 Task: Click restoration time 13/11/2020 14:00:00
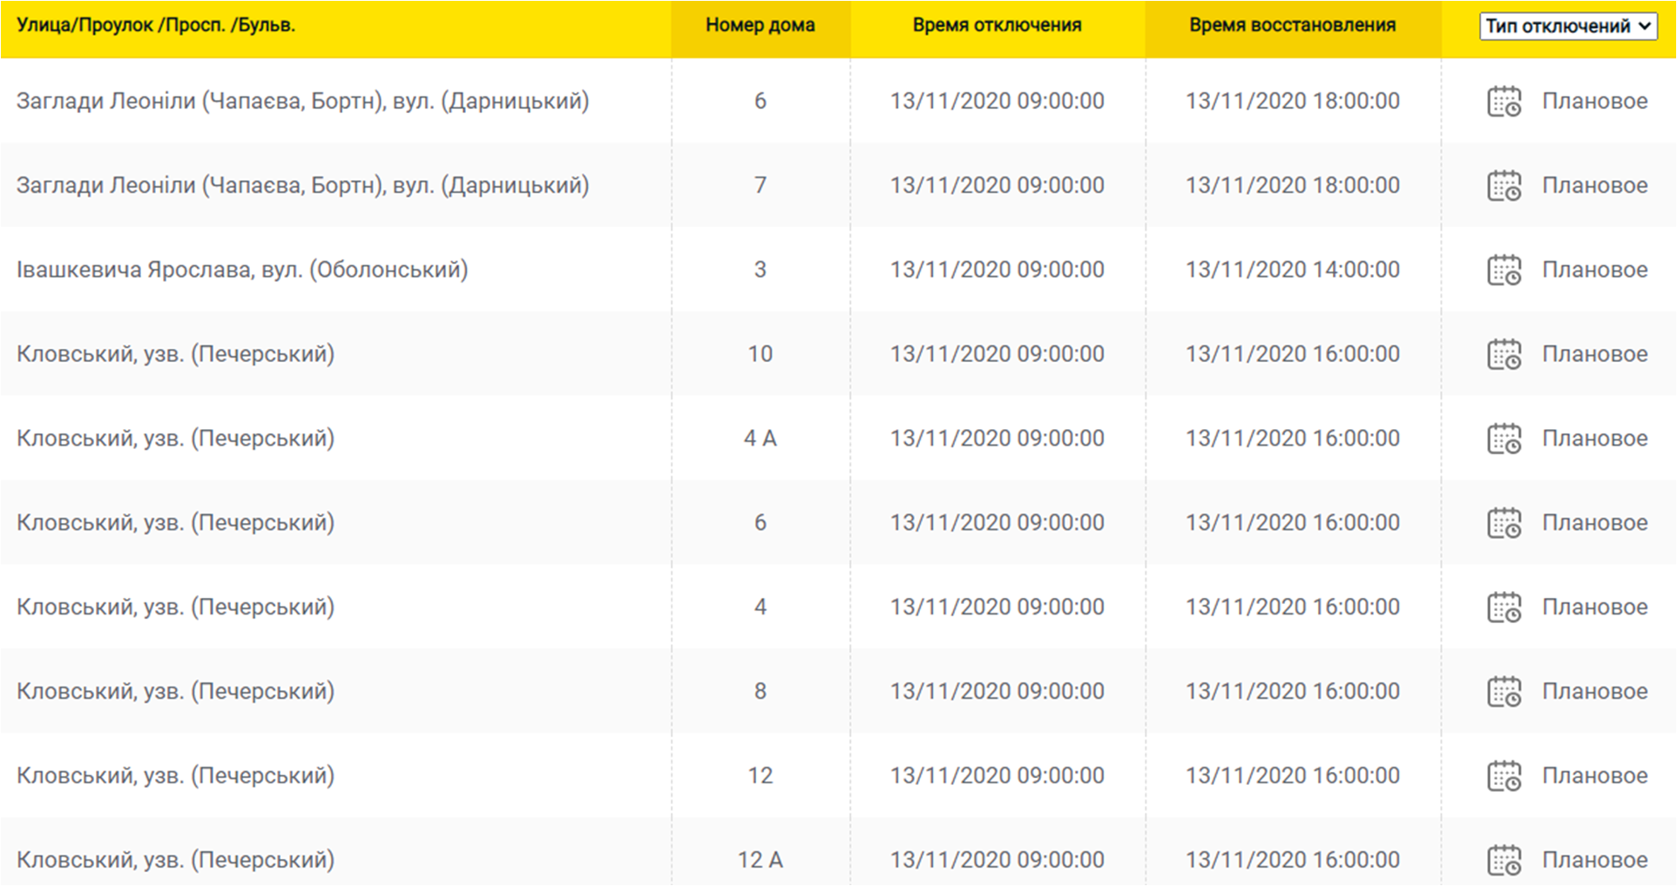point(1292,270)
